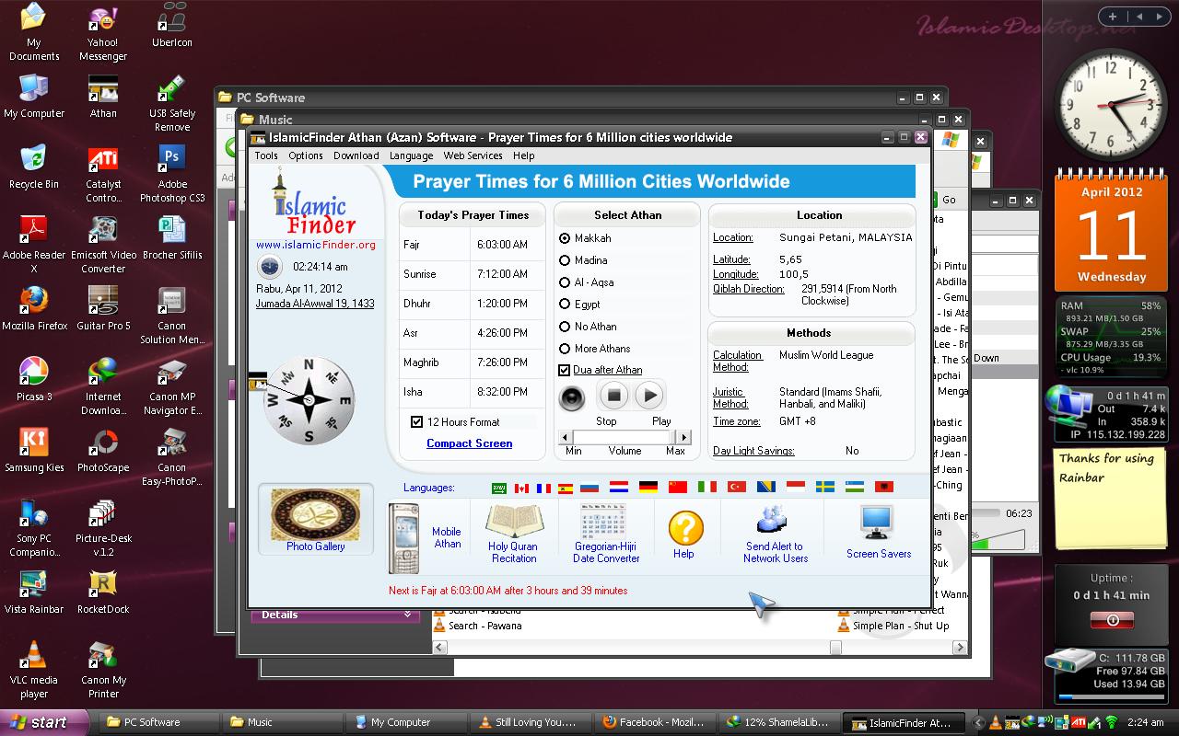The width and height of the screenshot is (1179, 736).
Task: Open the Options menu
Action: pyautogui.click(x=306, y=155)
